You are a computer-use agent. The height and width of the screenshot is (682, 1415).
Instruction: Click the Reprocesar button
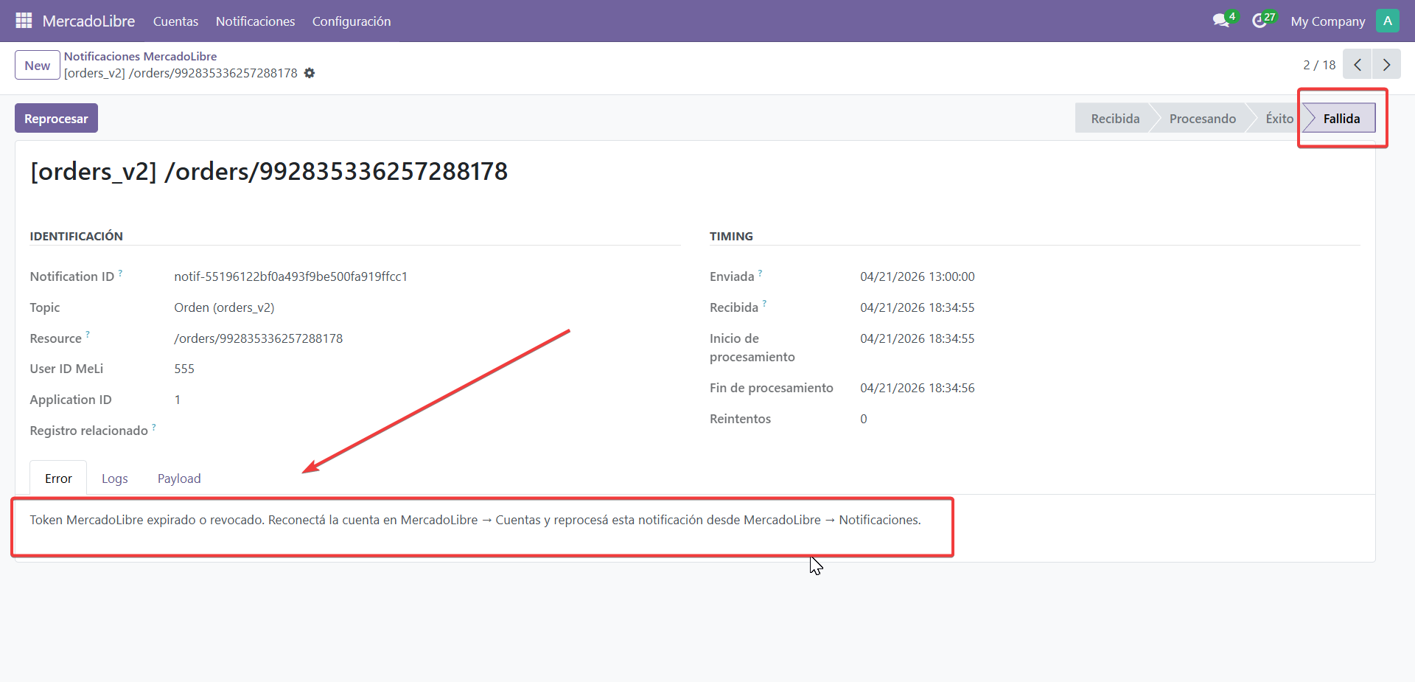click(x=56, y=118)
